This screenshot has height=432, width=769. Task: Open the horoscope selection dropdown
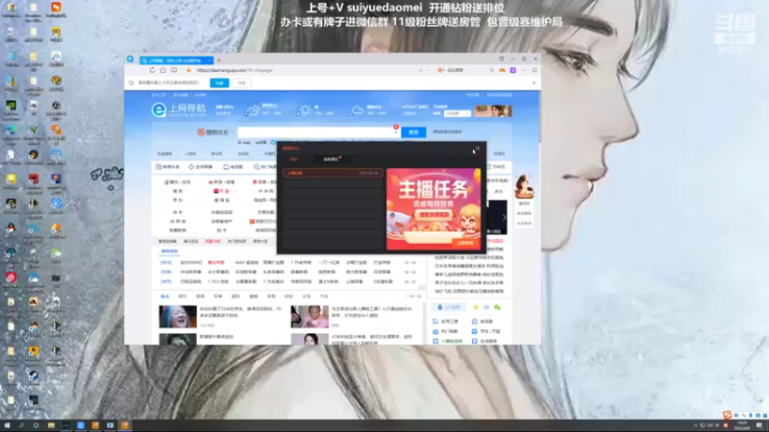point(457,113)
